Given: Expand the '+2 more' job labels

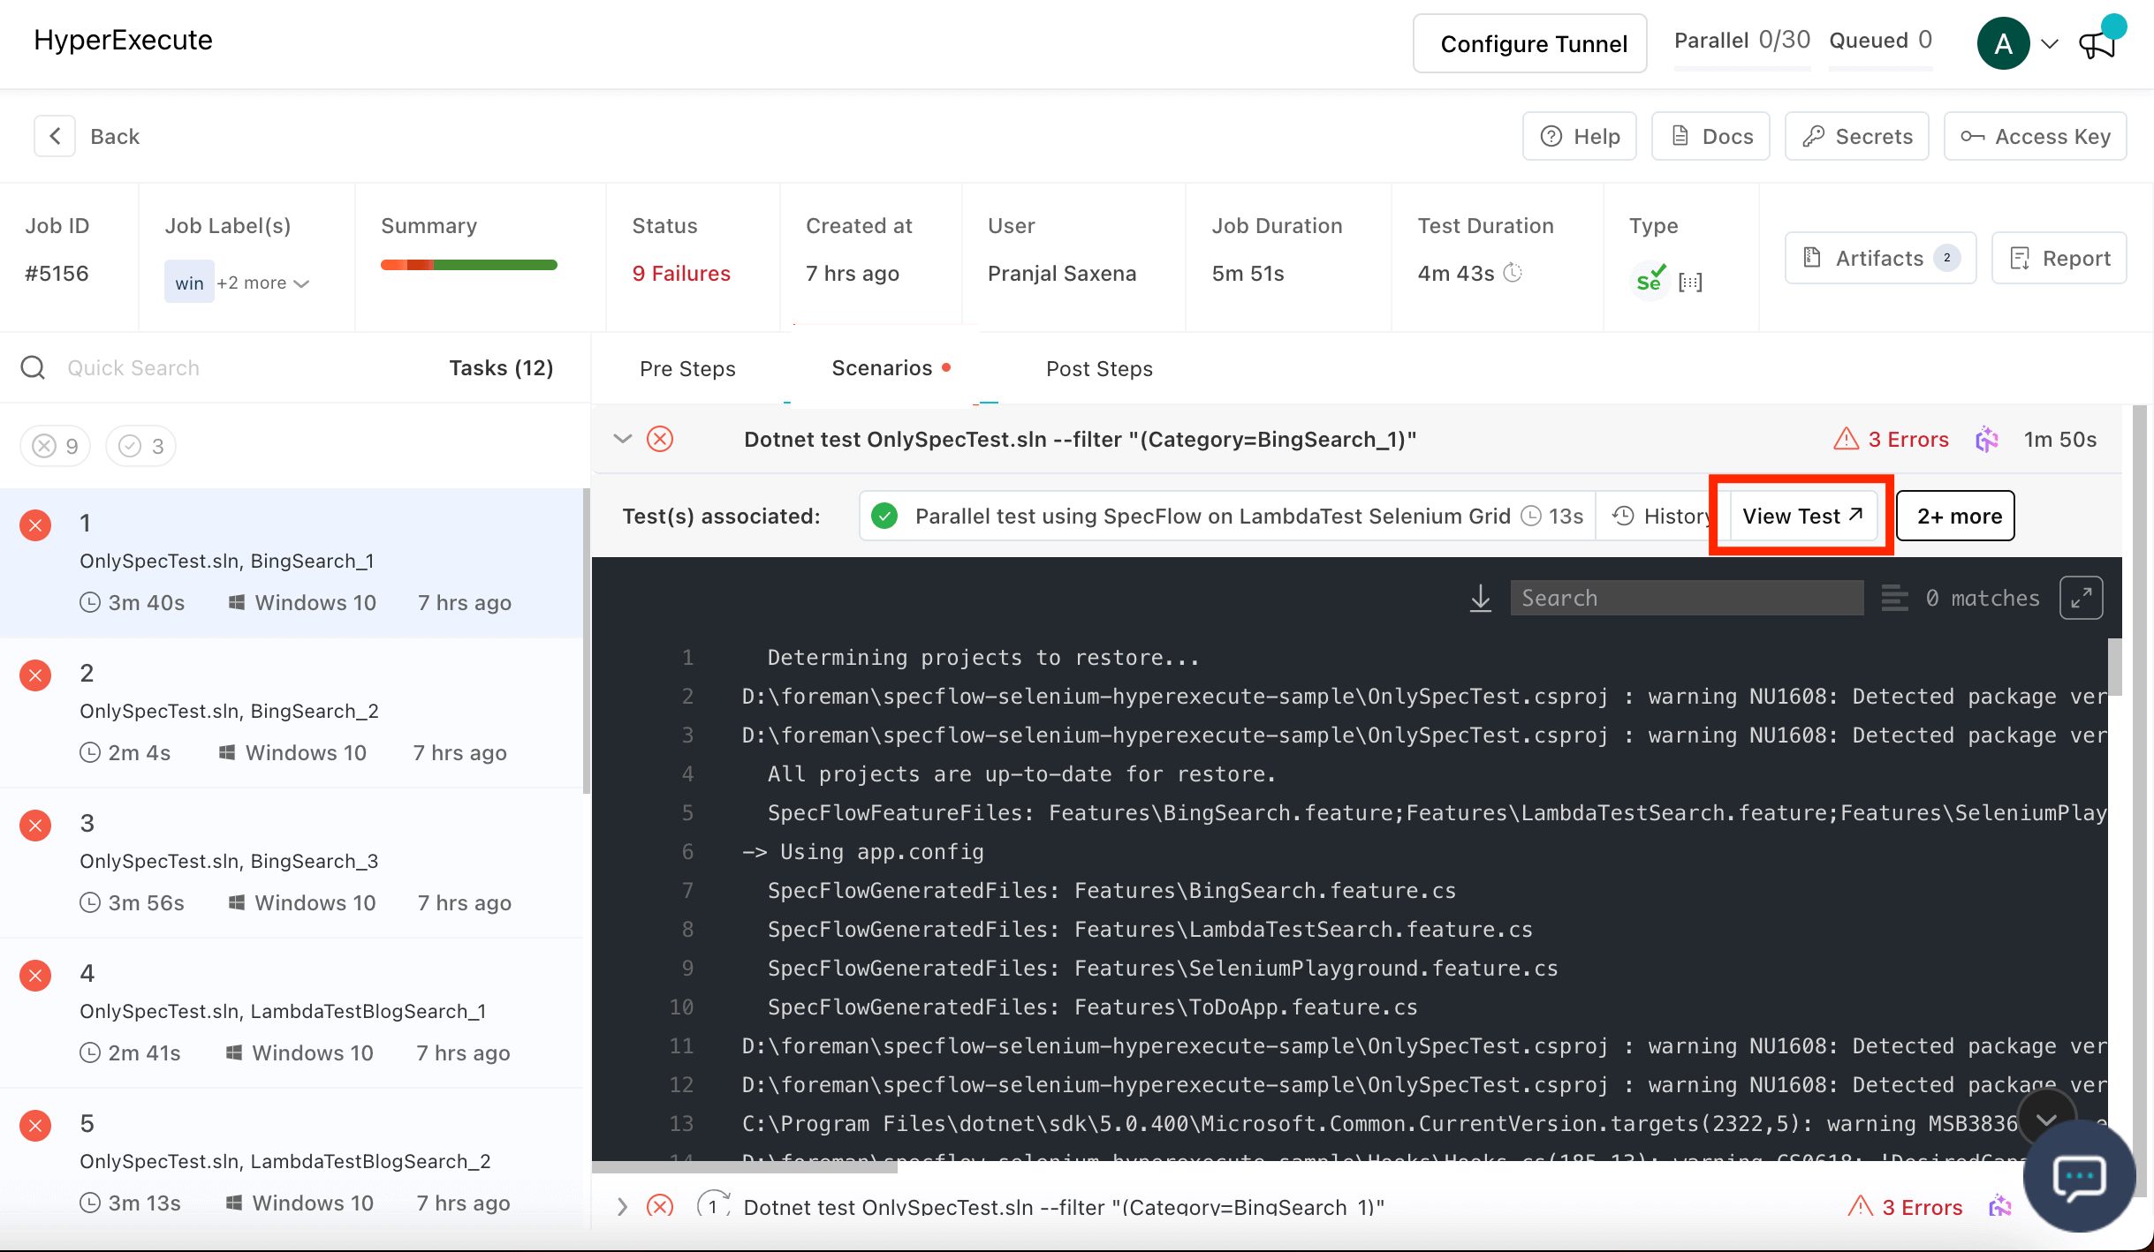Looking at the screenshot, I should (x=263, y=283).
